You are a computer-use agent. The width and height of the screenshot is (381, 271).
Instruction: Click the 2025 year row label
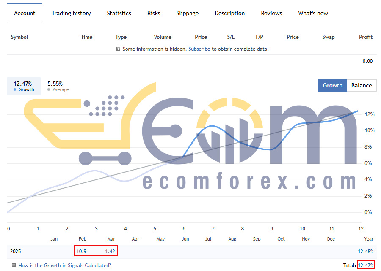(x=16, y=252)
